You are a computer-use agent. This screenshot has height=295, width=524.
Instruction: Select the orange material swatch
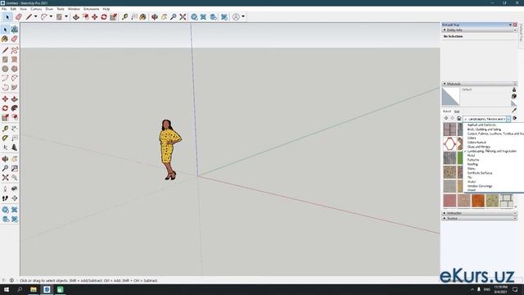[478, 201]
